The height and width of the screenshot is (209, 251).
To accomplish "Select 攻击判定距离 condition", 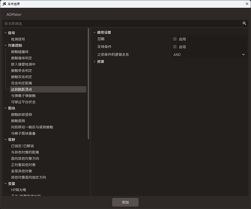I will [21, 83].
